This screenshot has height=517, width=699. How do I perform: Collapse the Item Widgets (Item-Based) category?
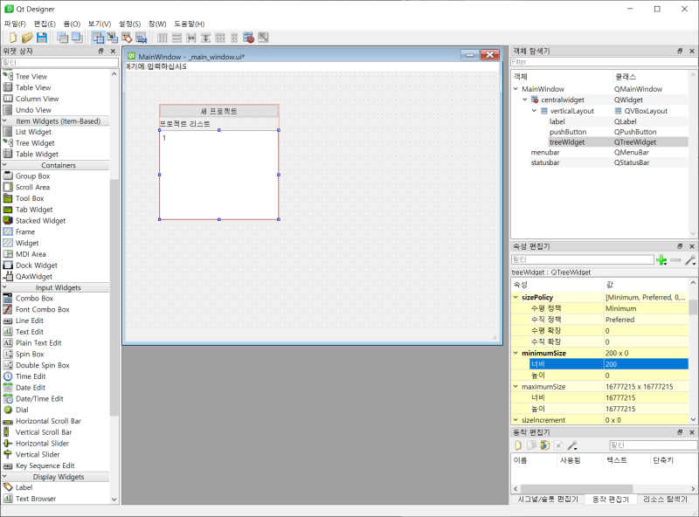point(5,121)
